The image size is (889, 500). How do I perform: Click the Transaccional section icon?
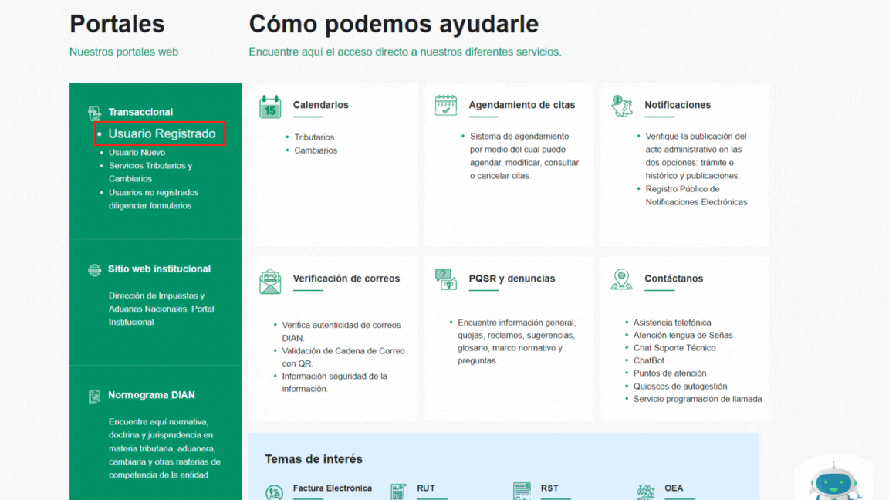(x=94, y=113)
